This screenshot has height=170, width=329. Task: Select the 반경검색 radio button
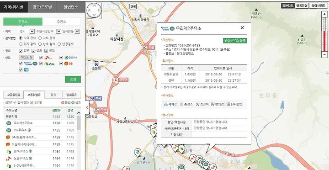[59, 44]
